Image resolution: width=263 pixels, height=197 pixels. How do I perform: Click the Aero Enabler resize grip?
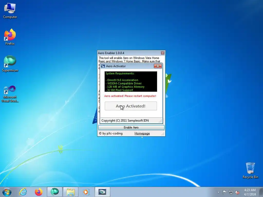pyautogui.click(x=163, y=134)
